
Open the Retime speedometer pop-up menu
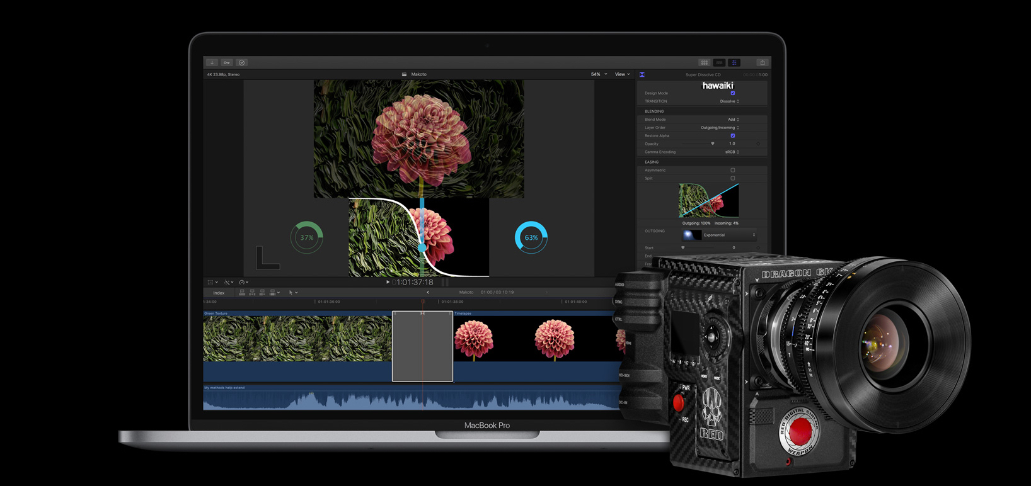(244, 282)
